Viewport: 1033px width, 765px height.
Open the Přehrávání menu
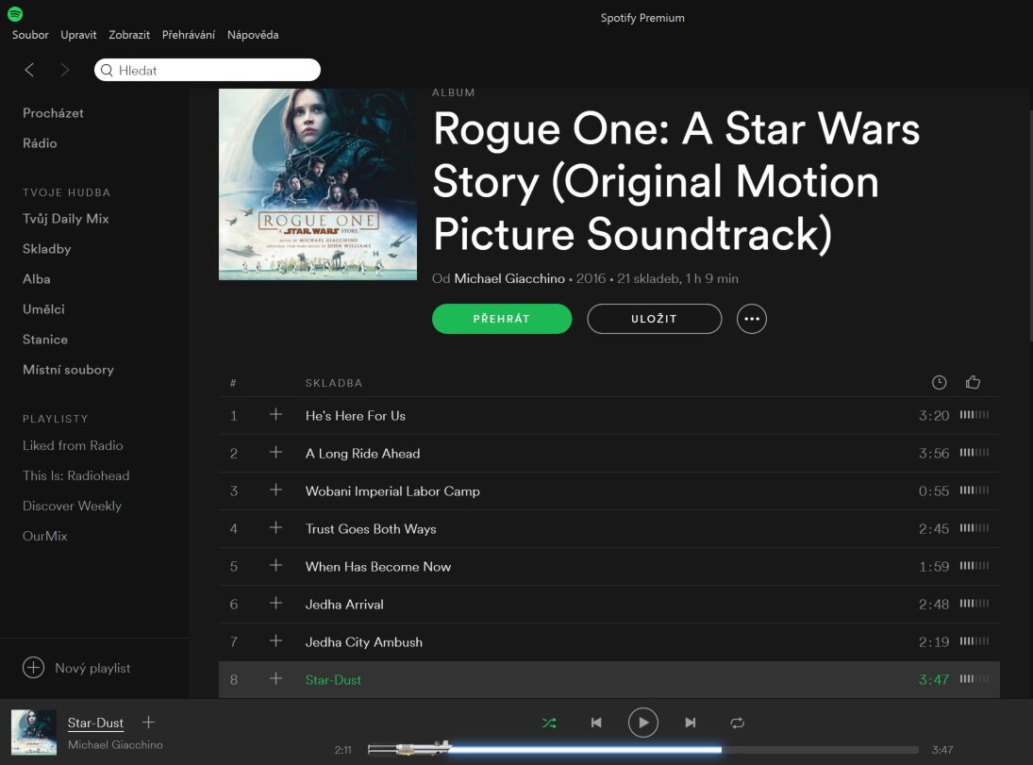coord(189,35)
